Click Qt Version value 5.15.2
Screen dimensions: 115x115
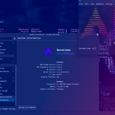click(59, 70)
